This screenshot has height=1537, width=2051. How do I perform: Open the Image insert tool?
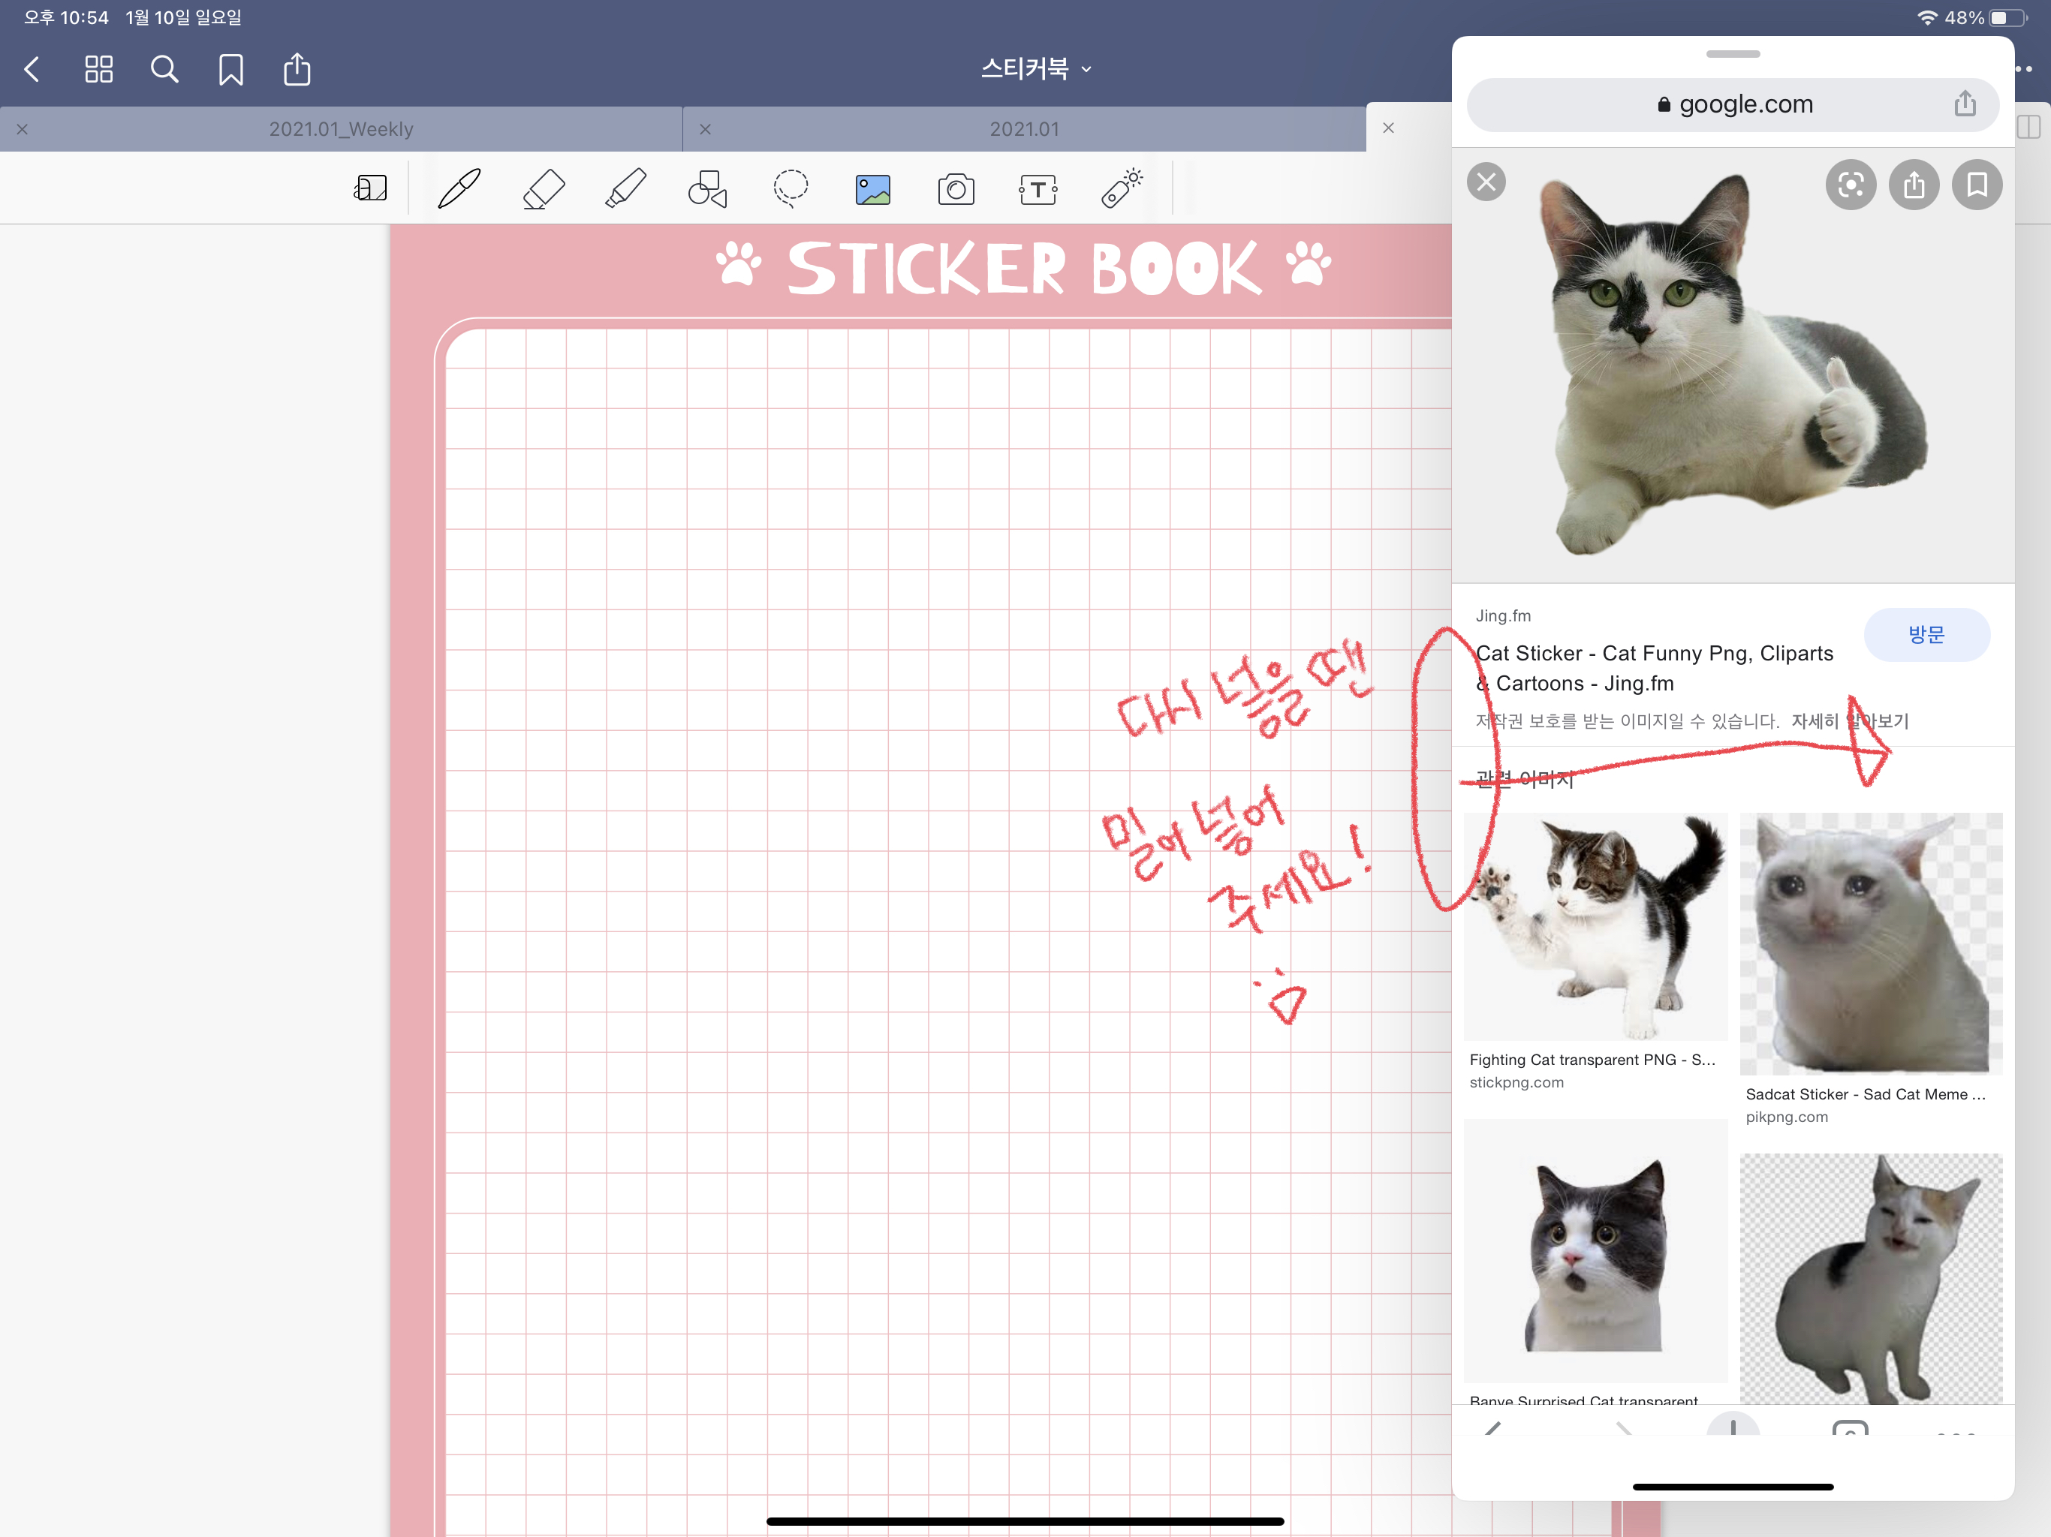(x=872, y=190)
